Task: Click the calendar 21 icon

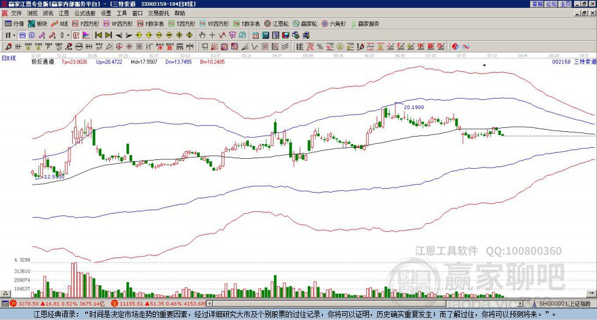Action: (x=255, y=36)
